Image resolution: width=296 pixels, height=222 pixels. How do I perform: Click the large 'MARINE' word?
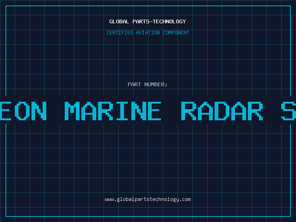coord(113,111)
